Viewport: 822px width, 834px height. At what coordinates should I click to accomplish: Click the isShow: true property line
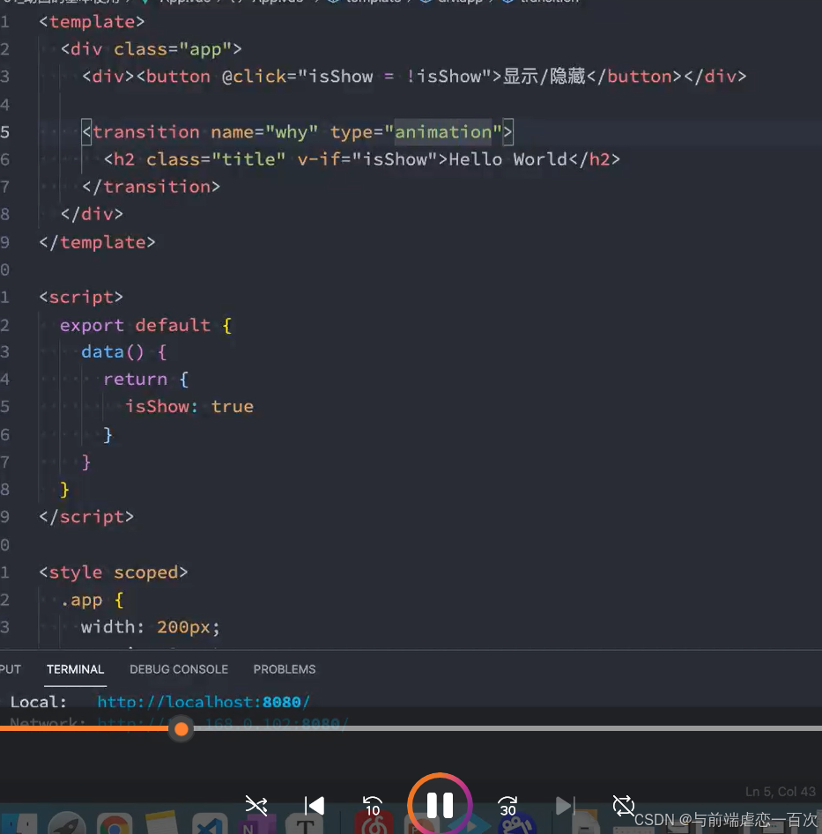click(189, 407)
